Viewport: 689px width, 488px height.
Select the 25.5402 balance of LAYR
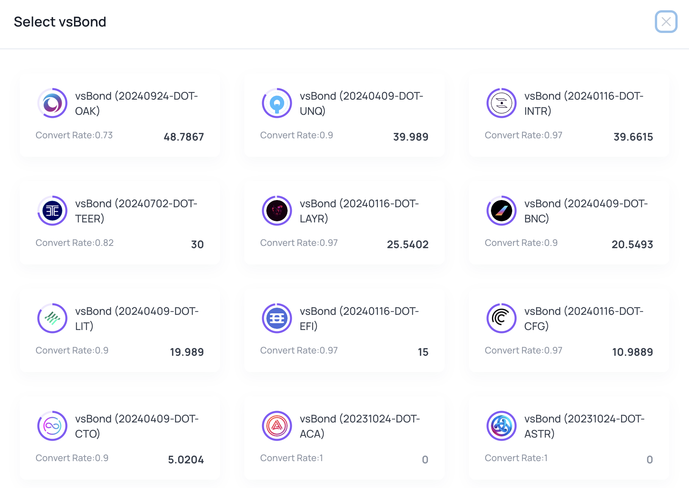(x=407, y=244)
